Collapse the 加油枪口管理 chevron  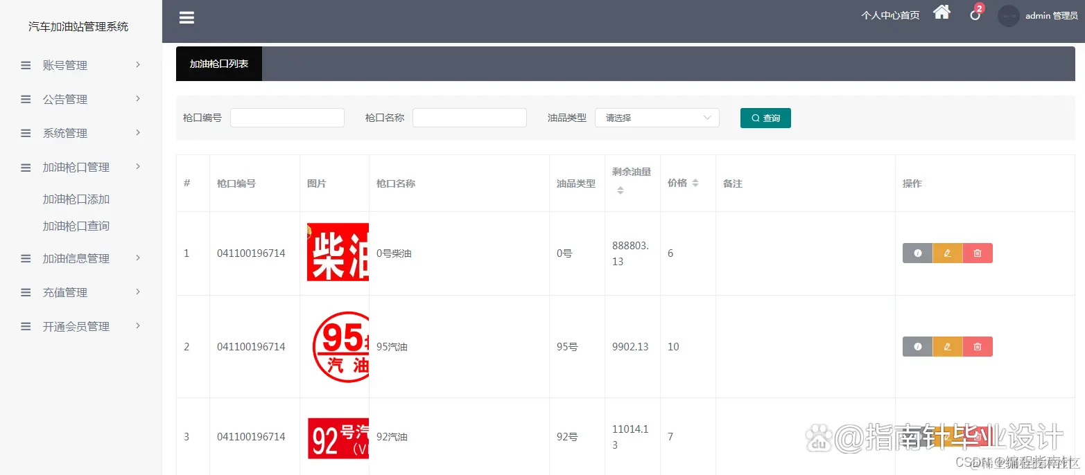click(x=138, y=166)
